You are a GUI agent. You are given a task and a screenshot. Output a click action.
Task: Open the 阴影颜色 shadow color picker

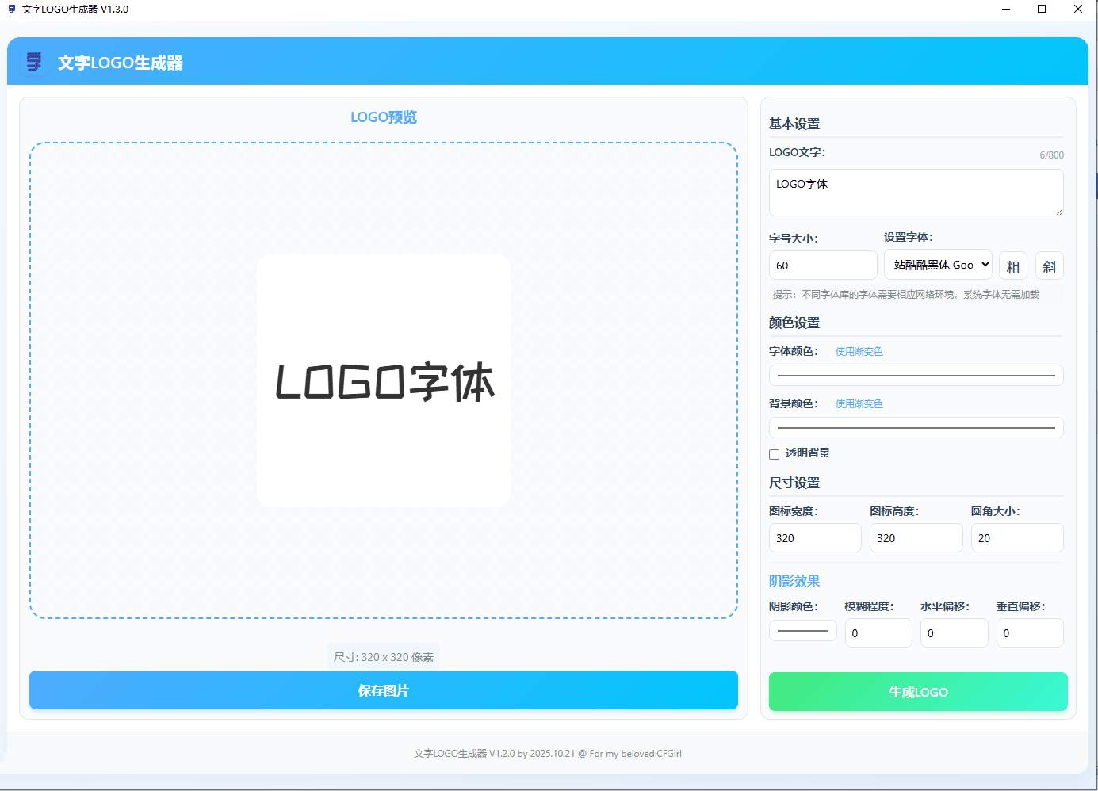(x=802, y=630)
